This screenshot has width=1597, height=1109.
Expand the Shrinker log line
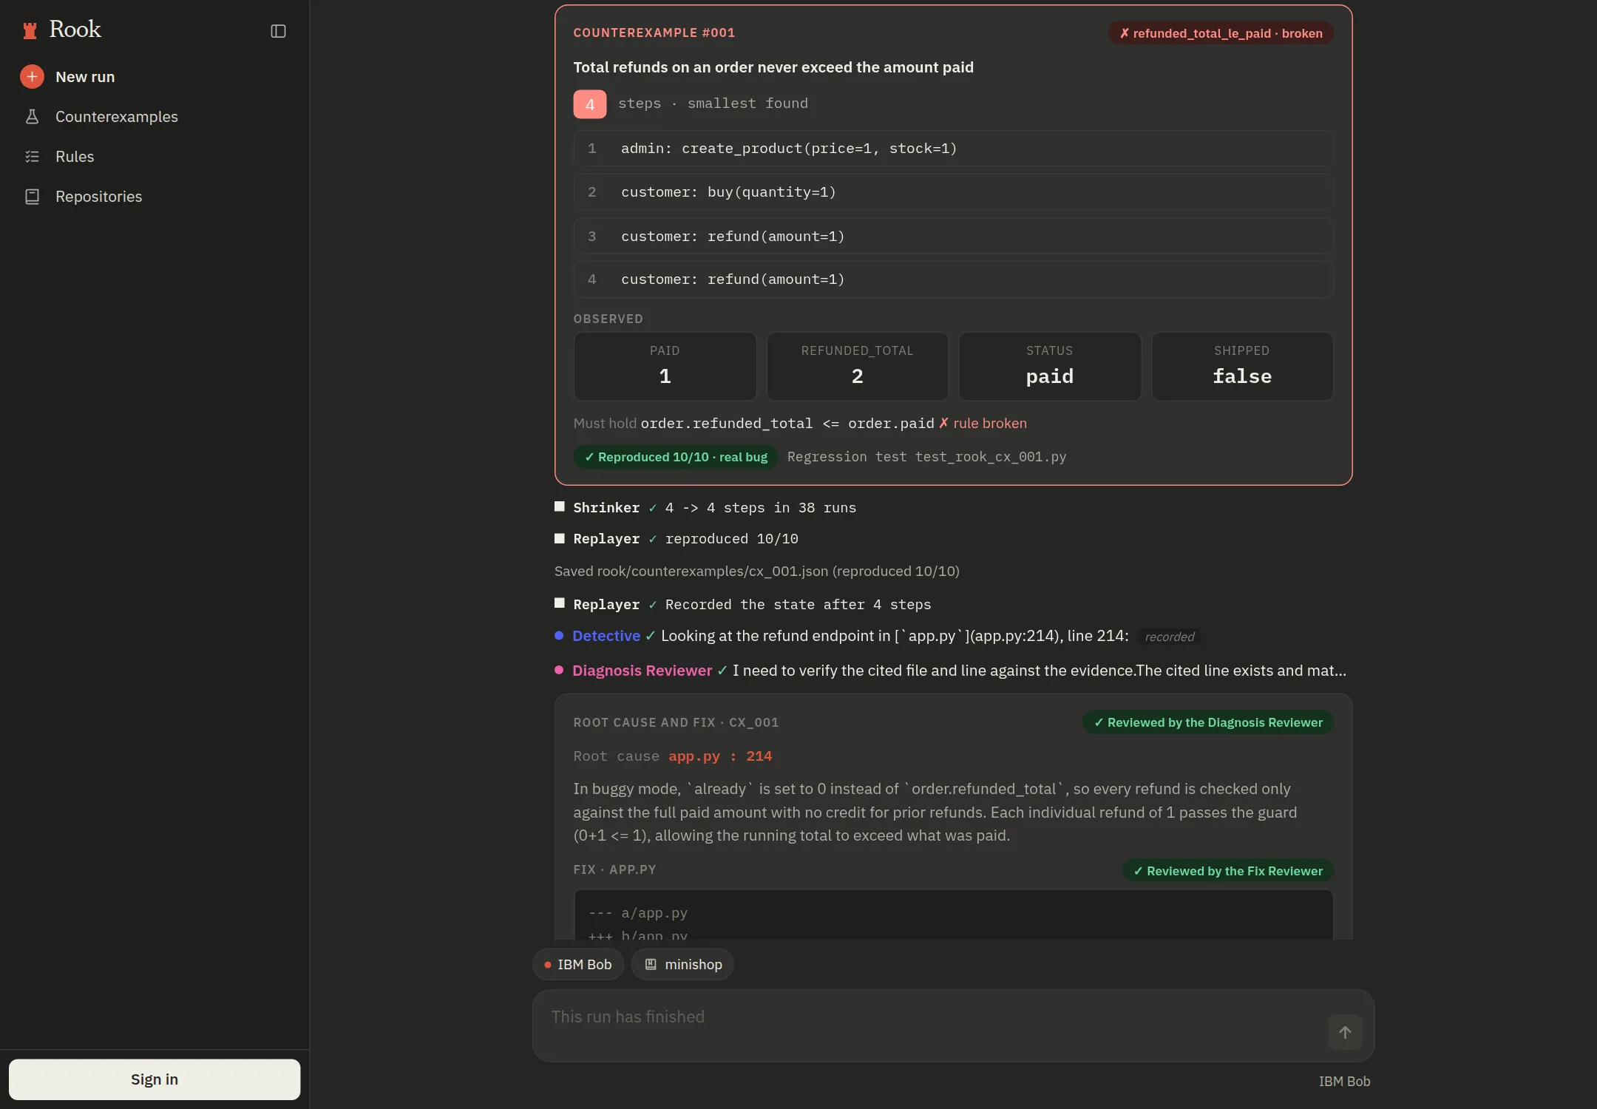(705, 508)
